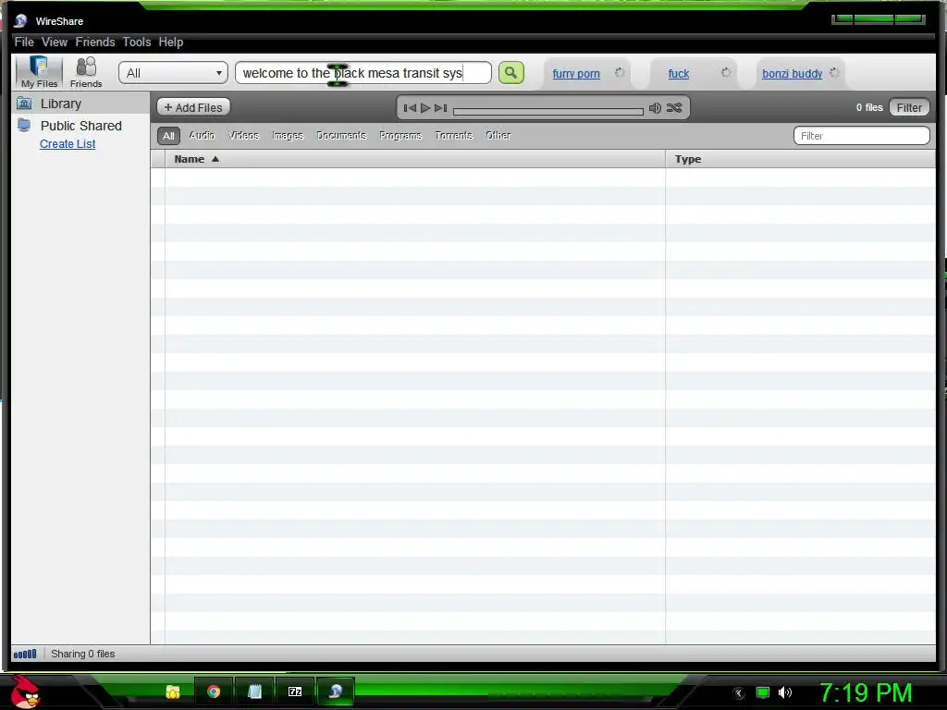Filter library by Audio

pyautogui.click(x=202, y=136)
